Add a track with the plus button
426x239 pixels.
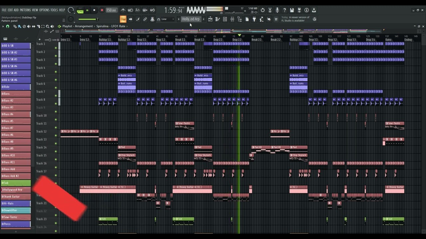point(39,40)
